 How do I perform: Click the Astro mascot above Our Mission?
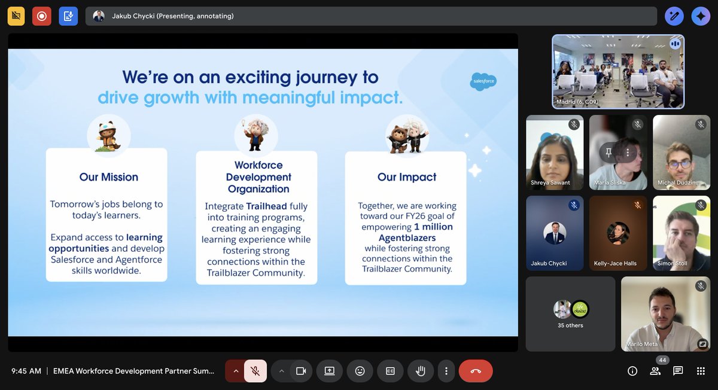point(109,136)
